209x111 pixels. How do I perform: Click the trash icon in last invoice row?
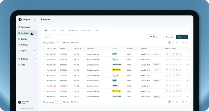coord(180,96)
